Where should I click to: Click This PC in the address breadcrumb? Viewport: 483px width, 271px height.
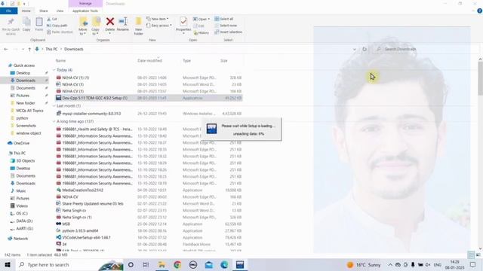coord(51,49)
